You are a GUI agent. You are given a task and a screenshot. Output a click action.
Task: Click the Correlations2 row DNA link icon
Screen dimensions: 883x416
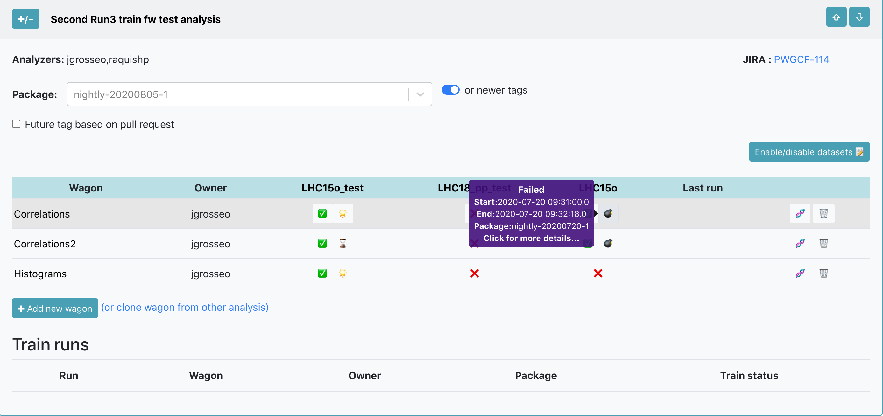[800, 243]
